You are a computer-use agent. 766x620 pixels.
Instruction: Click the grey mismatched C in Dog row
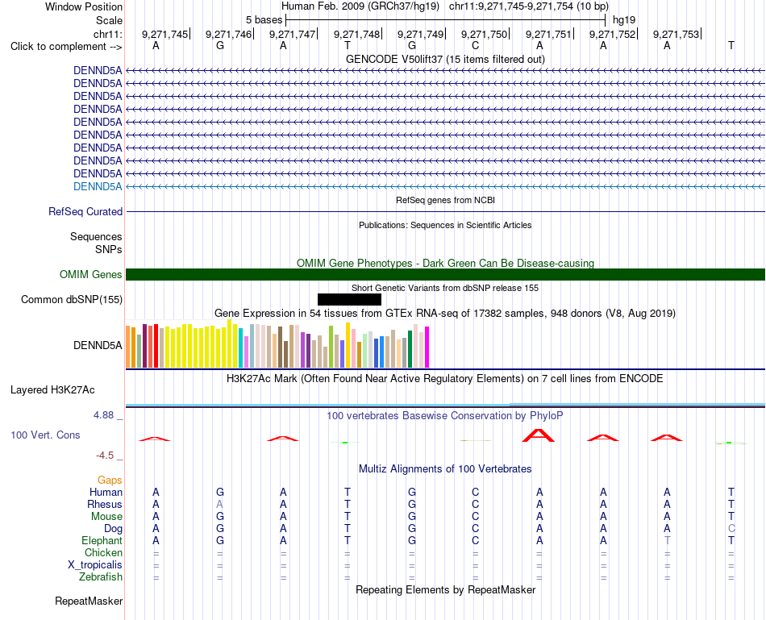click(731, 529)
